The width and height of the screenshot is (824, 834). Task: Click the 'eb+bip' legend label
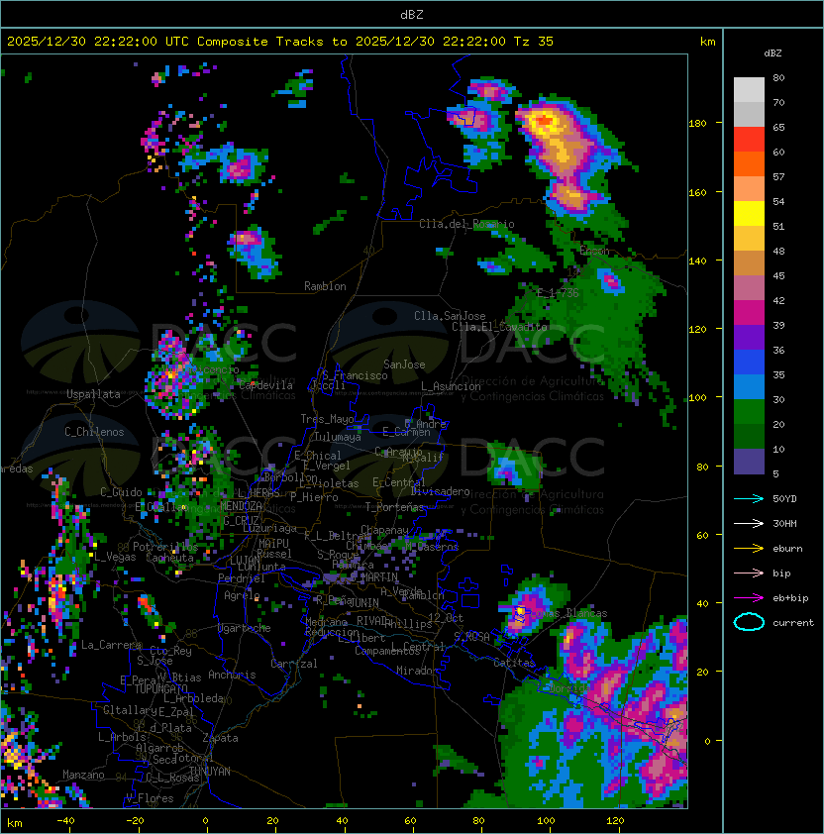point(790,598)
